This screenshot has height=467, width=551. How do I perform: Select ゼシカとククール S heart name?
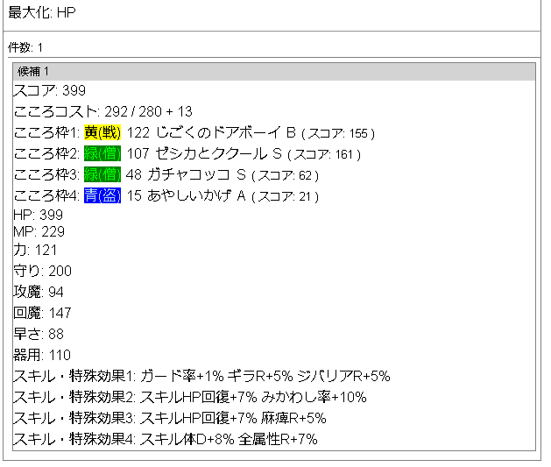[x=218, y=154]
